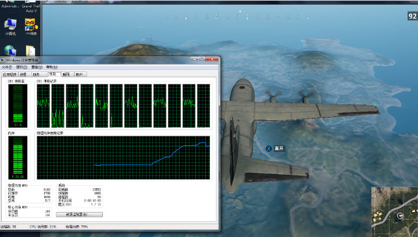Click the status bar 进程数: 58 entry
The width and height of the screenshot is (418, 237).
click(x=8, y=227)
